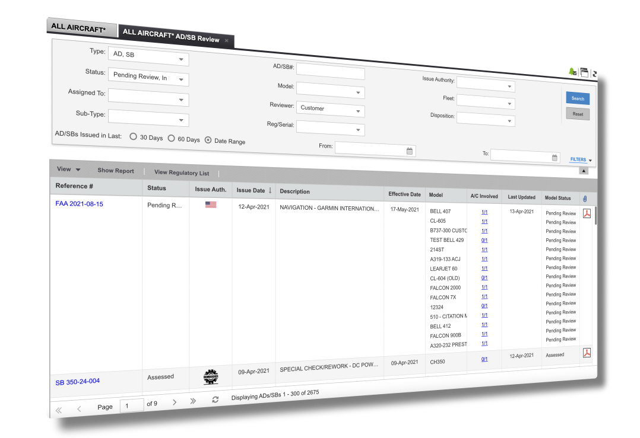The width and height of the screenshot is (640, 438).
Task: Sort by the Issue Date column header
Action: [x=254, y=190]
